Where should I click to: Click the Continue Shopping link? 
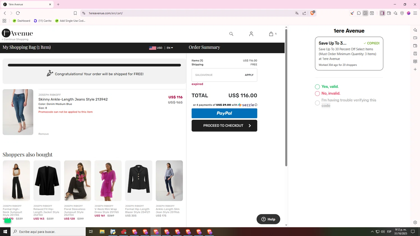pos(15,39)
